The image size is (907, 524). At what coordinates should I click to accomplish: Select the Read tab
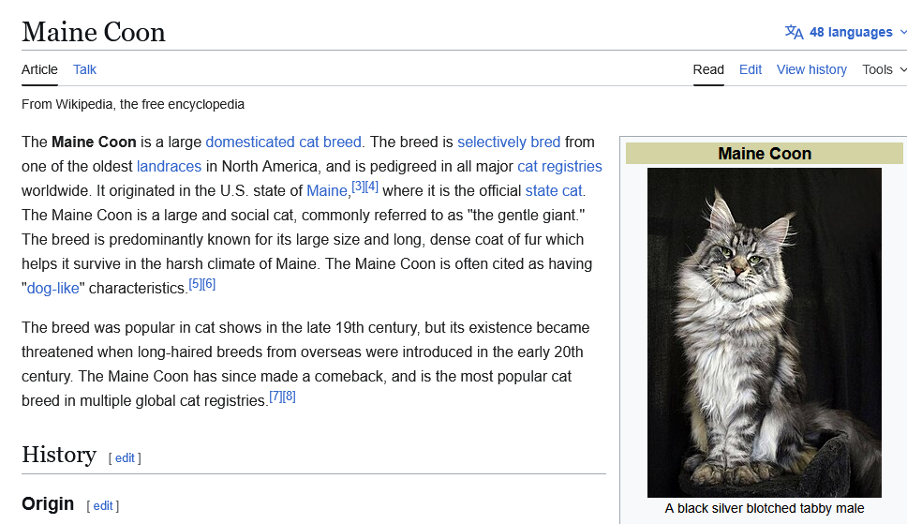[708, 69]
